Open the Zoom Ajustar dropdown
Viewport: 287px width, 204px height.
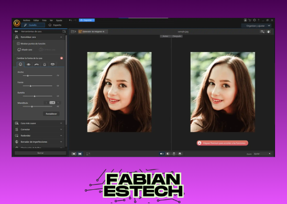pos(262,154)
